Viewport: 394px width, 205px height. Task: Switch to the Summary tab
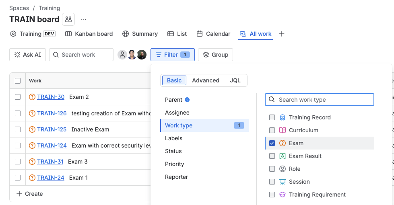pyautogui.click(x=140, y=34)
